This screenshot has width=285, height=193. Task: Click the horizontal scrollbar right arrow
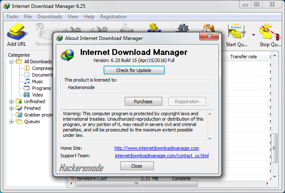268,183
